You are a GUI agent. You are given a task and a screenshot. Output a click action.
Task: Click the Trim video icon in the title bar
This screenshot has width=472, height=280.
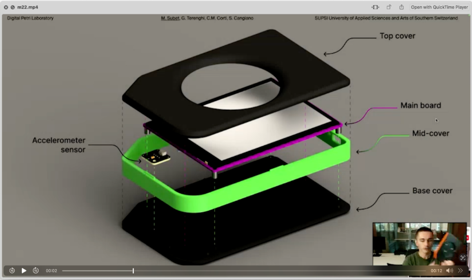click(x=375, y=7)
